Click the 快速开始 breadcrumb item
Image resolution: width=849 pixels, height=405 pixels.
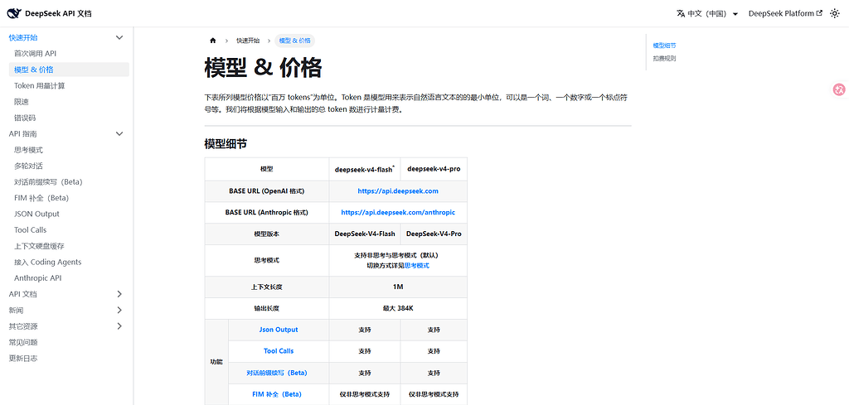pyautogui.click(x=247, y=41)
